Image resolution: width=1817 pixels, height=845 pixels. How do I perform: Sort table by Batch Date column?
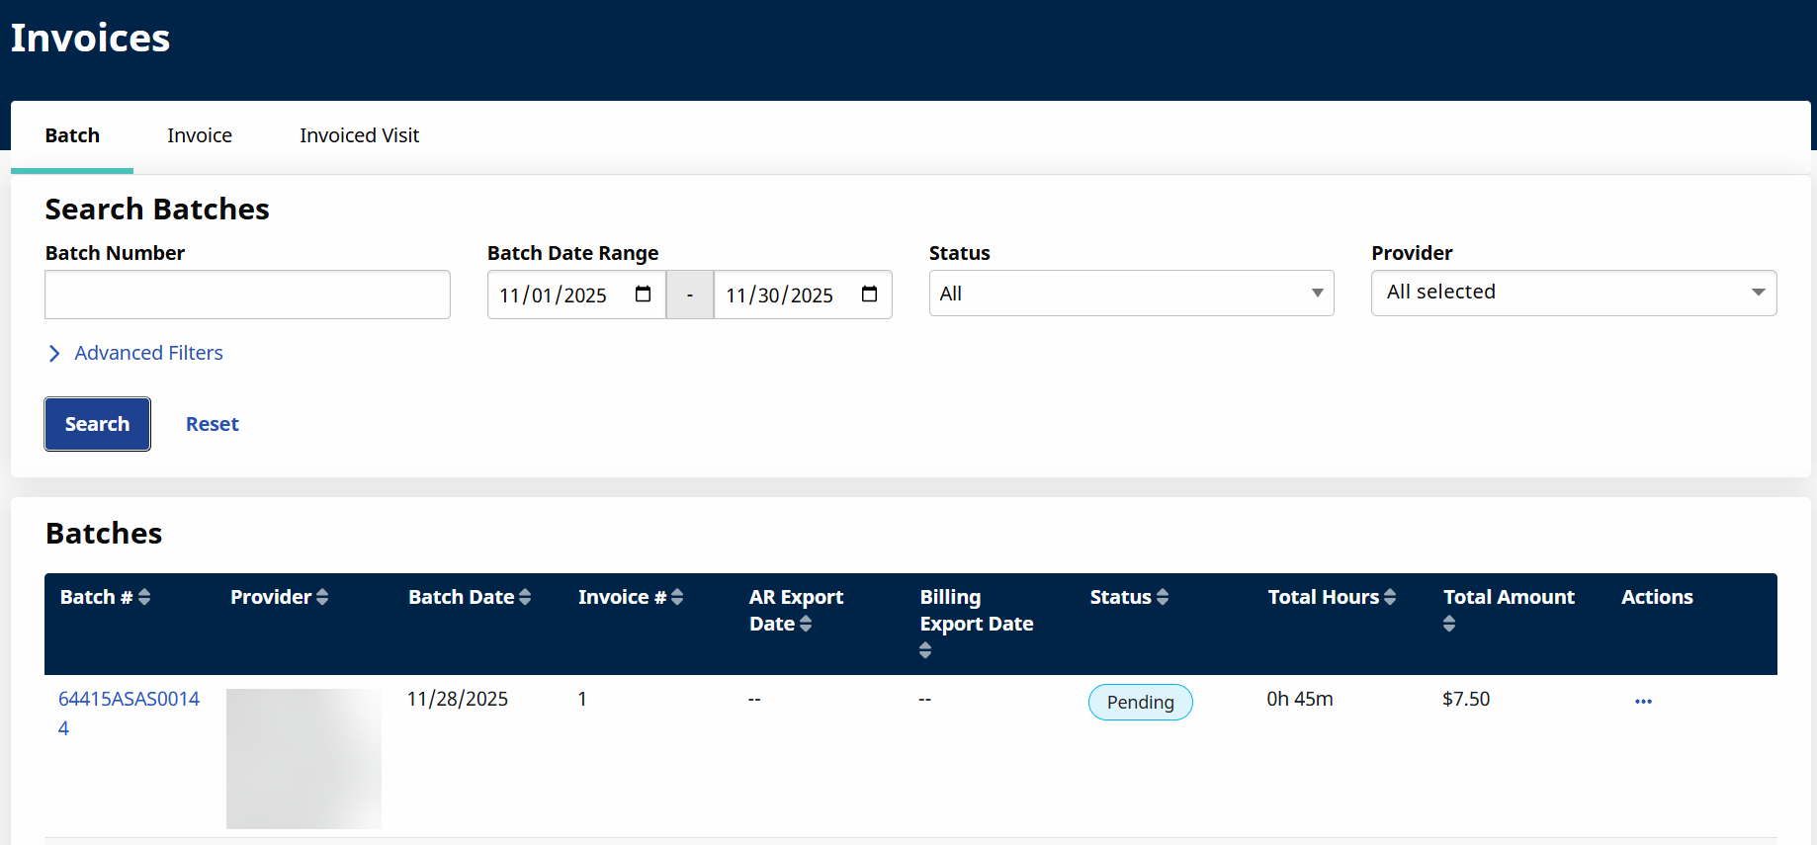(525, 597)
